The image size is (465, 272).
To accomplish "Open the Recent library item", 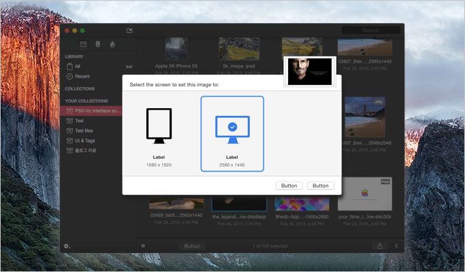I will (x=99, y=76).
